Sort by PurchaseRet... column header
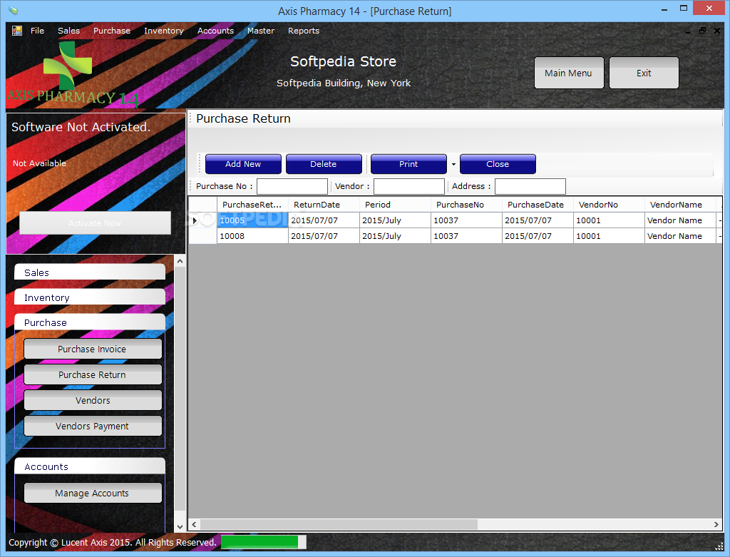 pyautogui.click(x=252, y=205)
